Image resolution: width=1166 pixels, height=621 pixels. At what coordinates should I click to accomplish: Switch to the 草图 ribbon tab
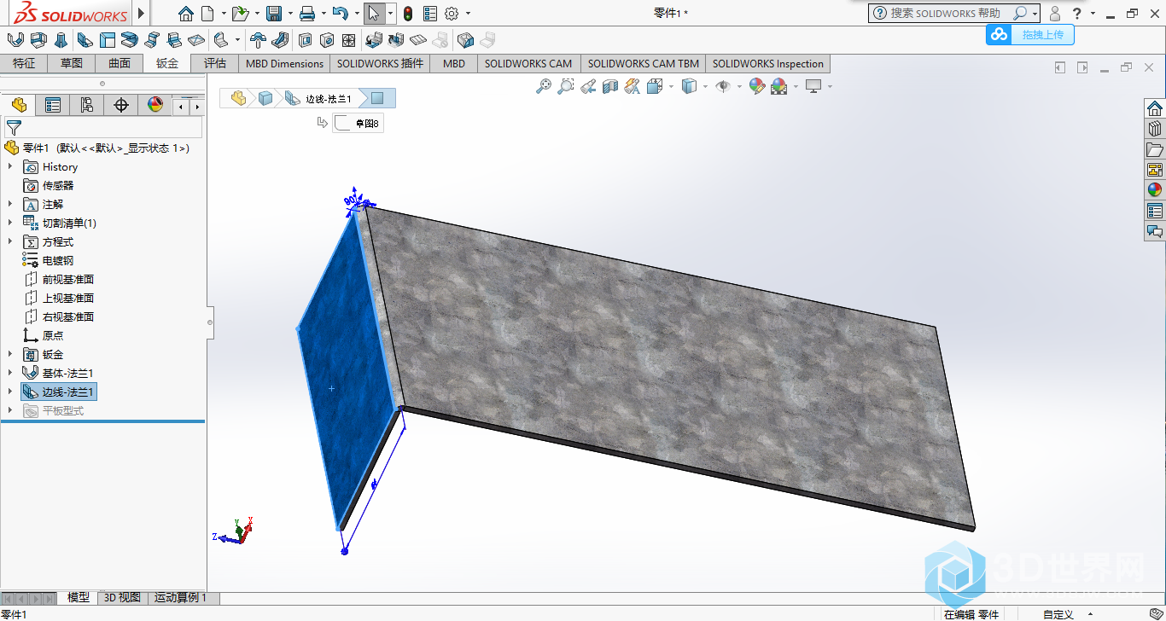click(x=72, y=63)
